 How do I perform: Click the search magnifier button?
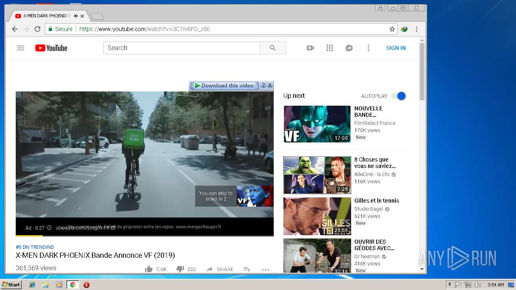(273, 48)
